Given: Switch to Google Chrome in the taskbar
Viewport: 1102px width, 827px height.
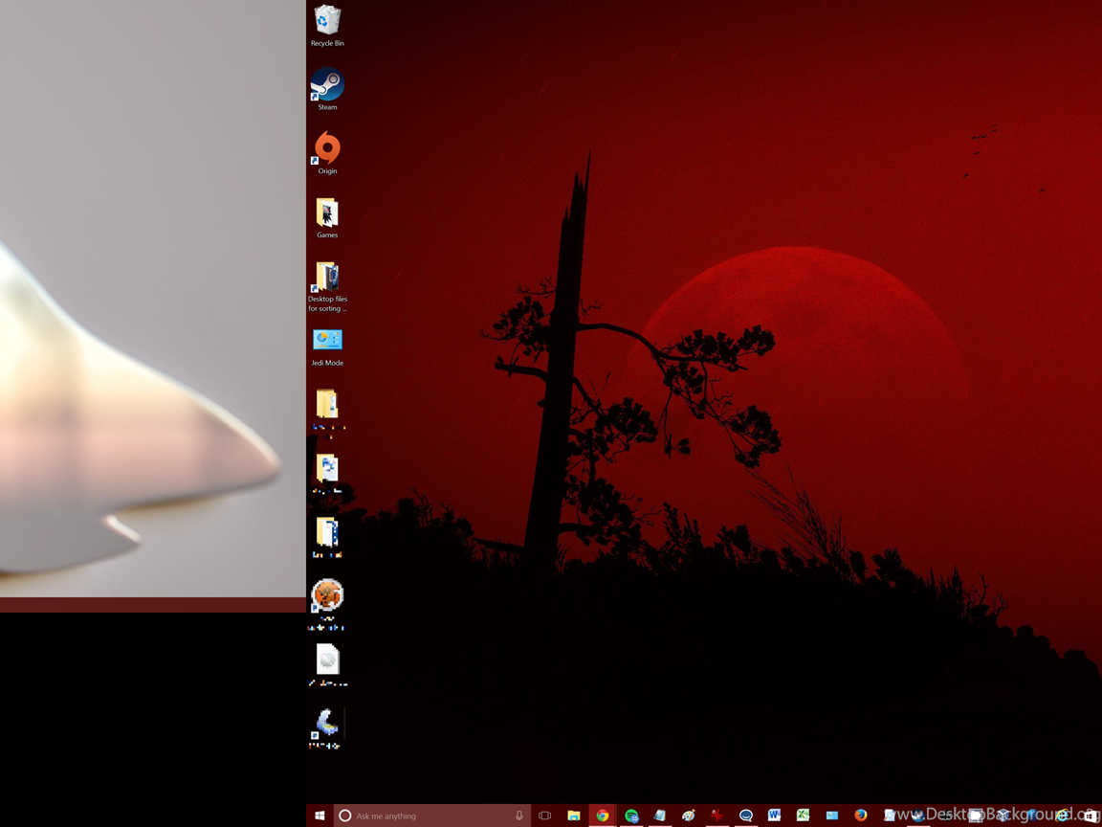Looking at the screenshot, I should point(603,816).
